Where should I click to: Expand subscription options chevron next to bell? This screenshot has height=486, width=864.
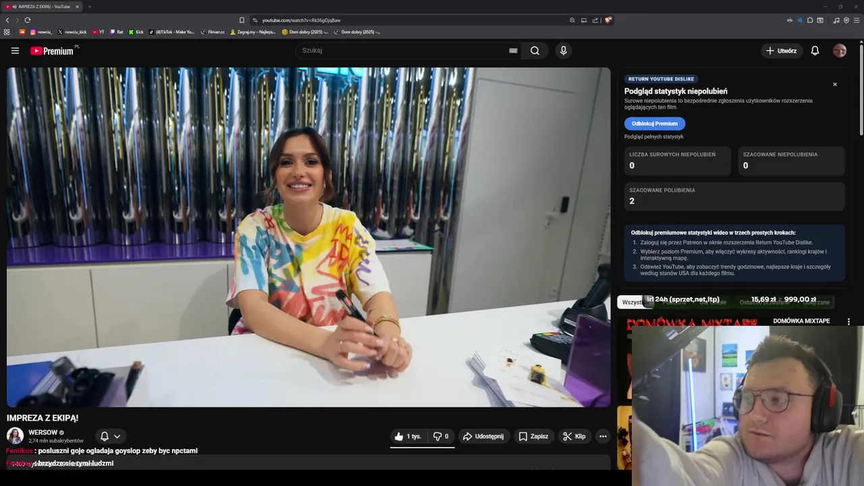coord(117,436)
